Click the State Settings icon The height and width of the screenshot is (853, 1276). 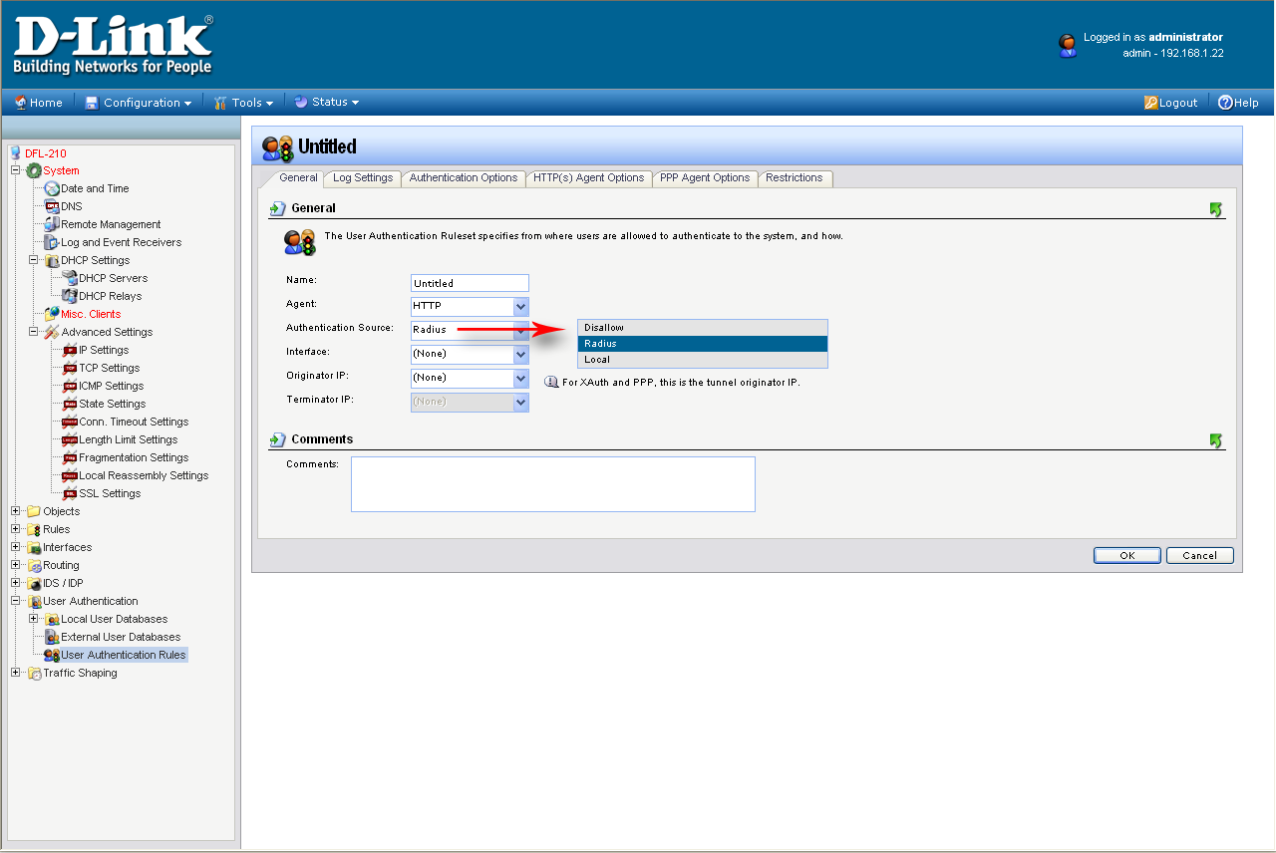(70, 404)
